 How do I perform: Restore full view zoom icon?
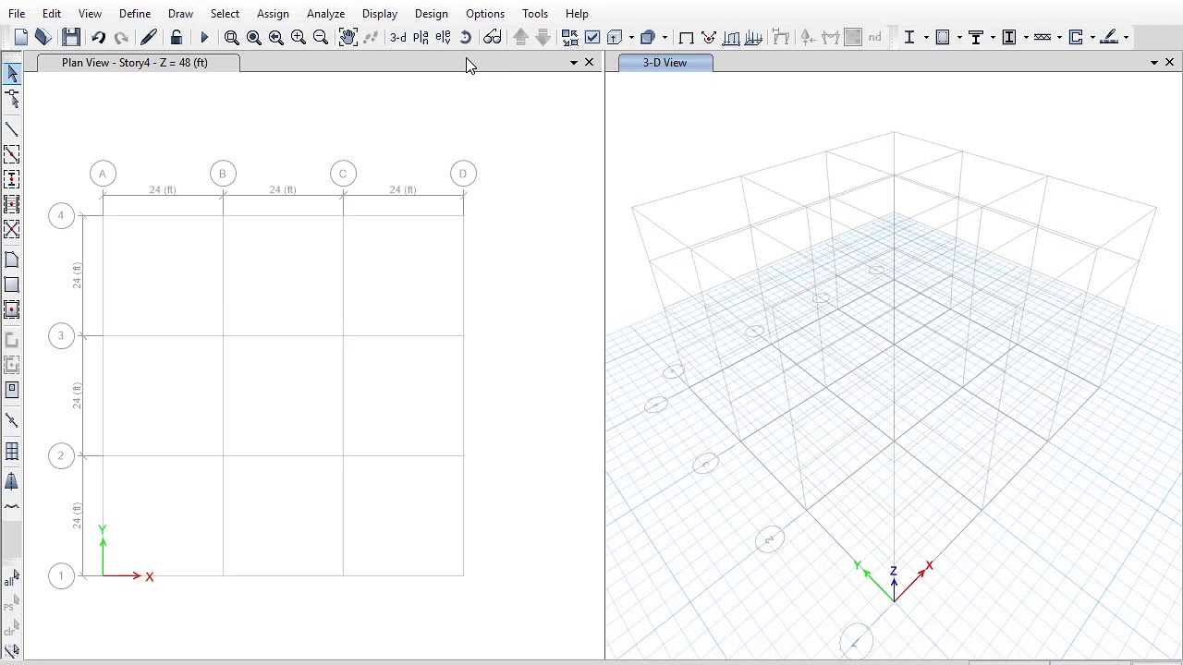pos(254,37)
